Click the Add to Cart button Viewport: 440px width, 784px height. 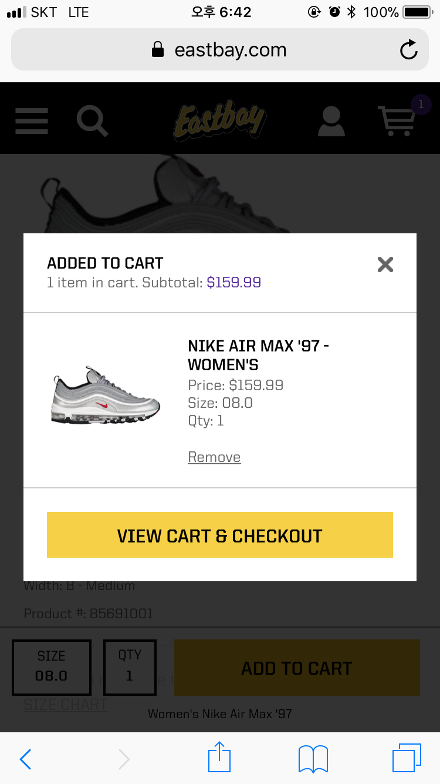(297, 668)
